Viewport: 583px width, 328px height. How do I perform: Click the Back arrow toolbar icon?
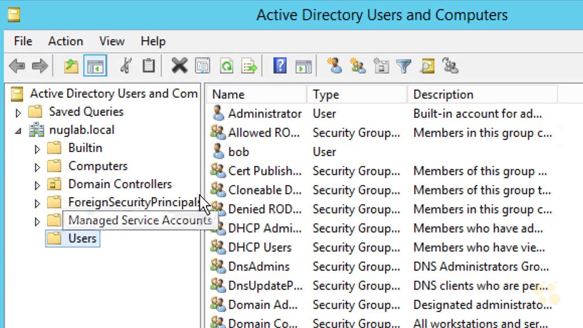pyautogui.click(x=17, y=67)
